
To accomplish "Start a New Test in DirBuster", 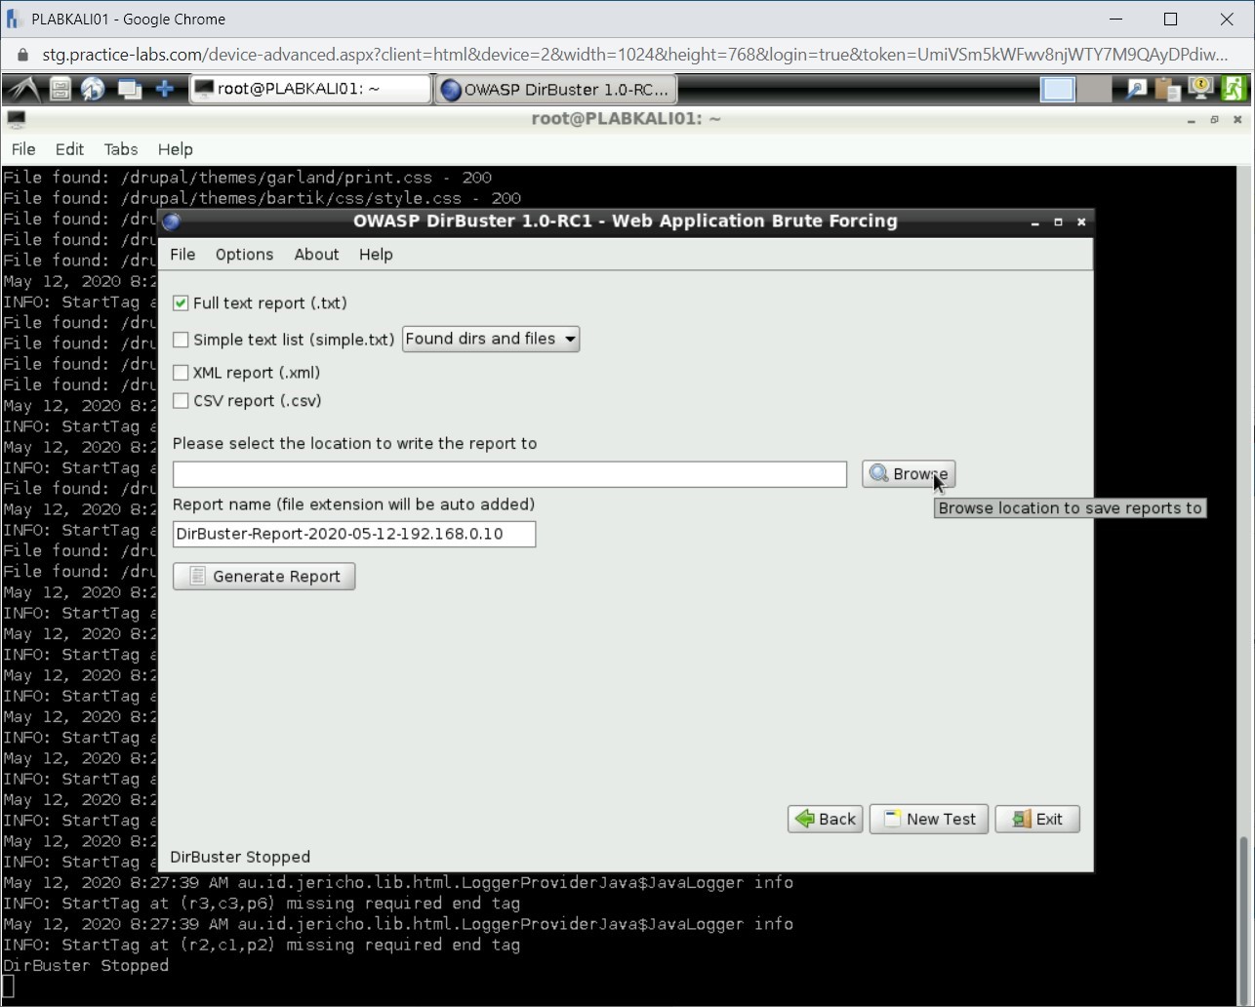I will (928, 819).
